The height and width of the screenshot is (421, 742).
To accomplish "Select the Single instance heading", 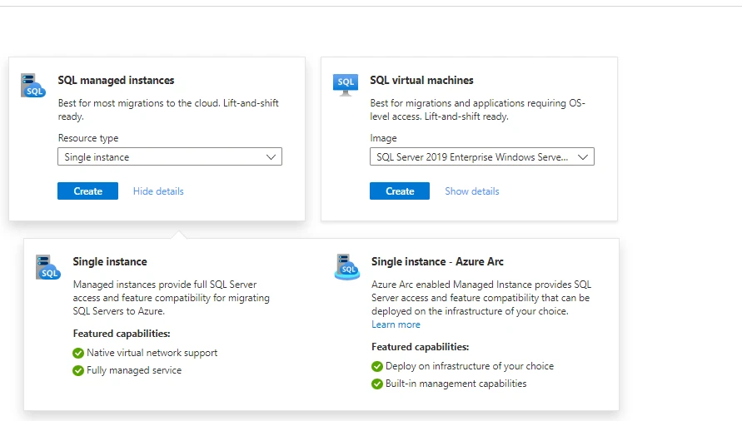I will point(110,261).
